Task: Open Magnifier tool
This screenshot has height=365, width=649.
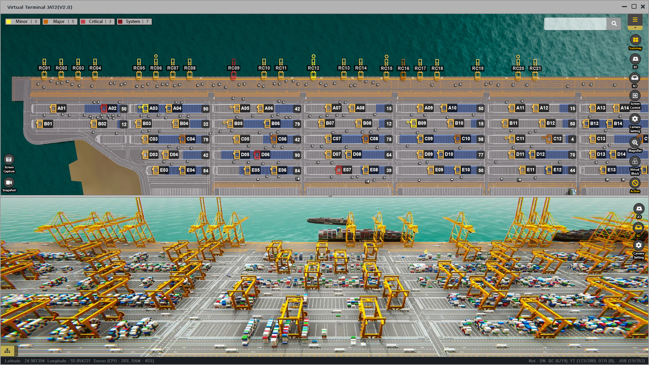Action: pos(635,143)
